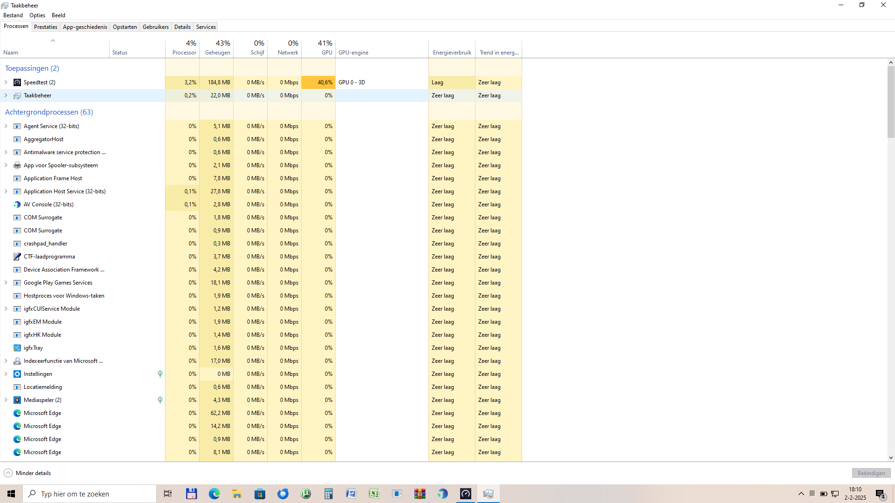Click the App voor Spooler-subsysteem printer icon
This screenshot has height=503, width=895.
tap(17, 165)
